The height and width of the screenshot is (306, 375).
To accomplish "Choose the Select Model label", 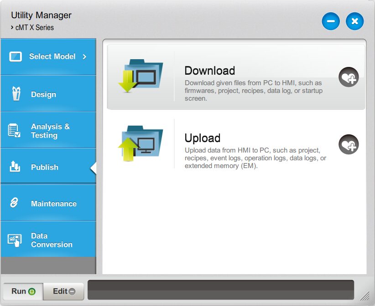I will point(52,56).
